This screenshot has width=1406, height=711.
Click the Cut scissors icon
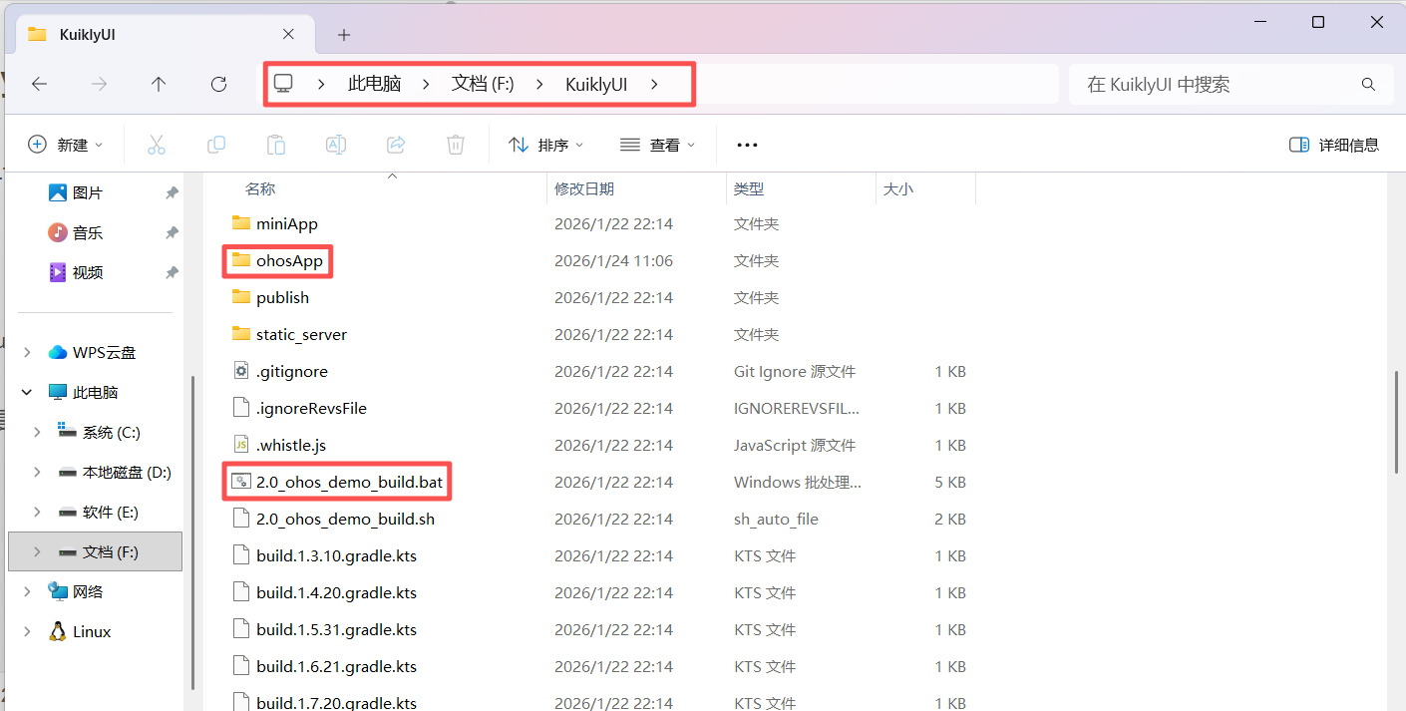click(157, 145)
